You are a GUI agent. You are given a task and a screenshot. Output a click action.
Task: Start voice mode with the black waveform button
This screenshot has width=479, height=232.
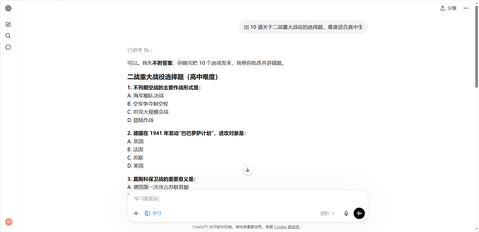tap(359, 213)
